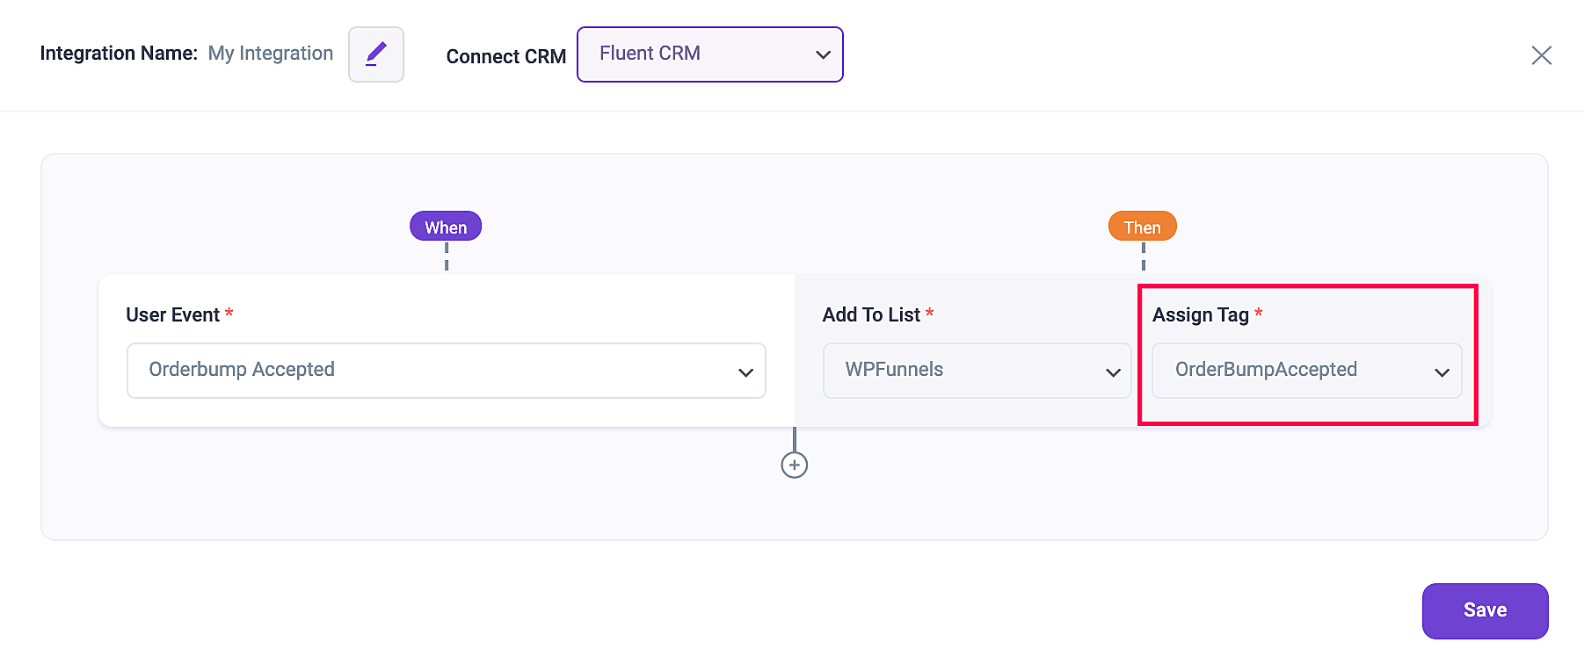The image size is (1584, 664).
Task: Click the Add To List label
Action: click(871, 315)
